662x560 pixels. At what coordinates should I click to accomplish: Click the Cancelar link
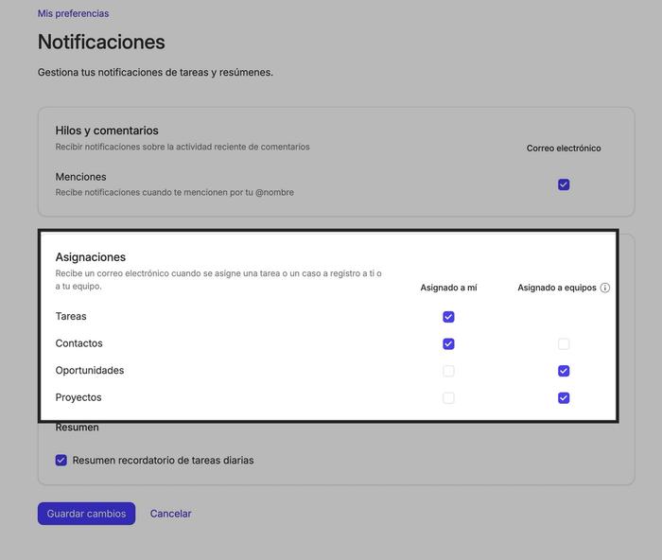[170, 514]
